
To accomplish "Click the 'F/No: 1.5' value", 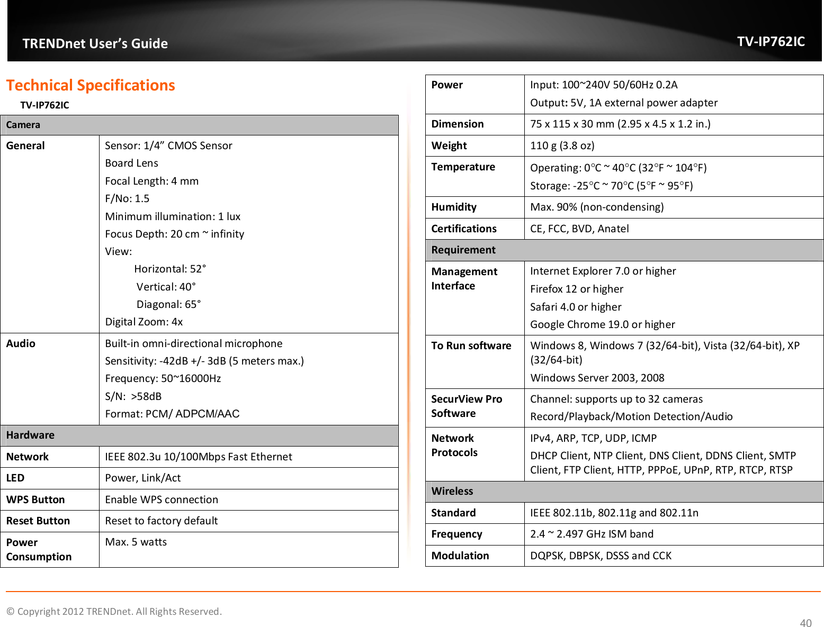I will (127, 198).
